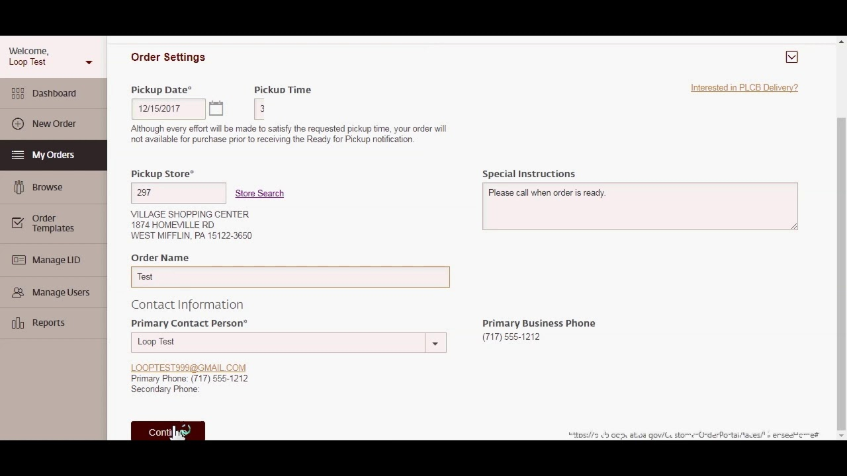Click inside the Order Name field

pos(290,276)
